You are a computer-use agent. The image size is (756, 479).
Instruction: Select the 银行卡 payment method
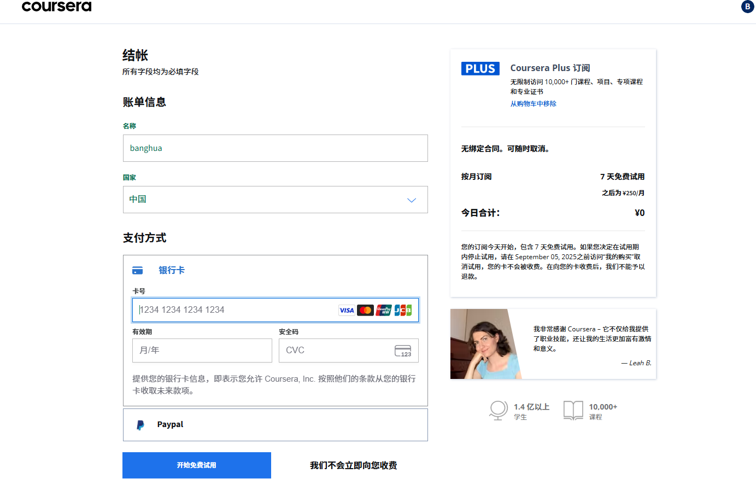tap(172, 270)
